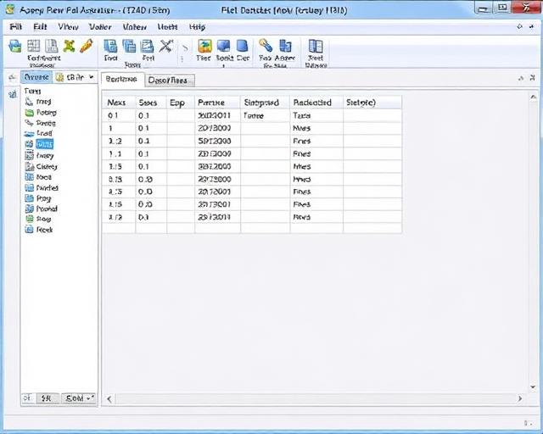The width and height of the screenshot is (543, 434).
Task: Sort by the Nexs column header
Action: pos(119,103)
